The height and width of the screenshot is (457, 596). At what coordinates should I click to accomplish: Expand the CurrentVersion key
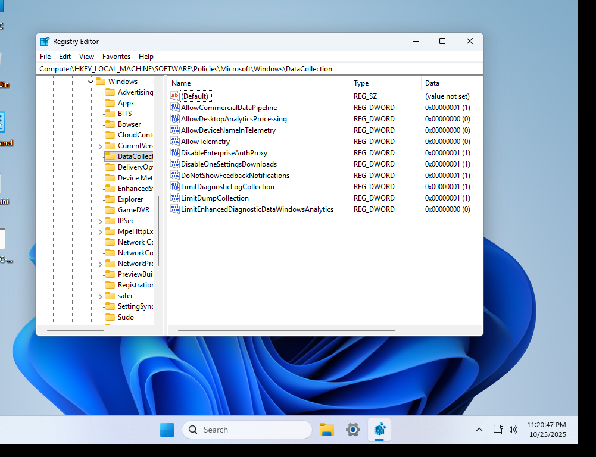pos(100,146)
